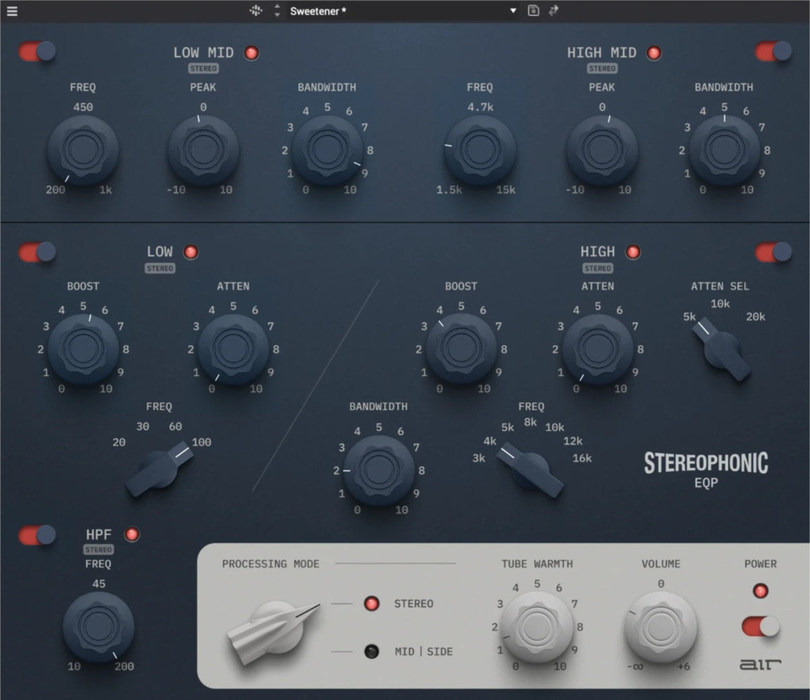The image size is (810, 700).
Task: Click the Low FREQ selector switch
Action: tap(159, 468)
